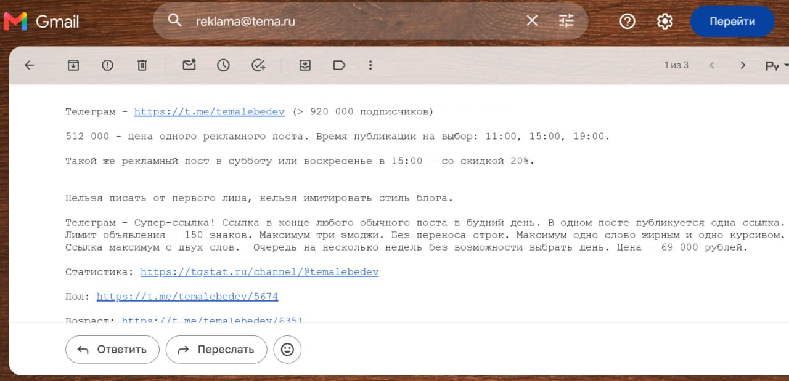Open Gmail help question mark icon
The width and height of the screenshot is (789, 381).
(628, 22)
